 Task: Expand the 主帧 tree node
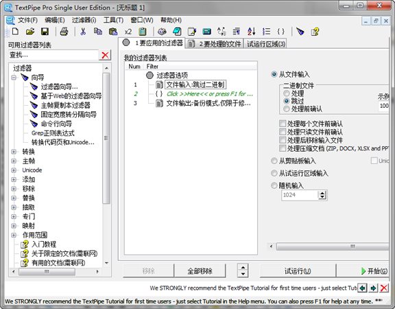[x=14, y=161]
